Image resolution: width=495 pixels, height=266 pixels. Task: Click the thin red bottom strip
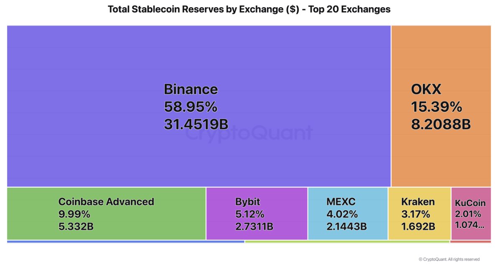(x=470, y=241)
